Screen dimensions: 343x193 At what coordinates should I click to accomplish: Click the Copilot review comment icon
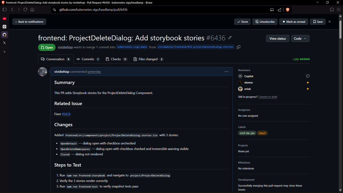click(x=308, y=76)
